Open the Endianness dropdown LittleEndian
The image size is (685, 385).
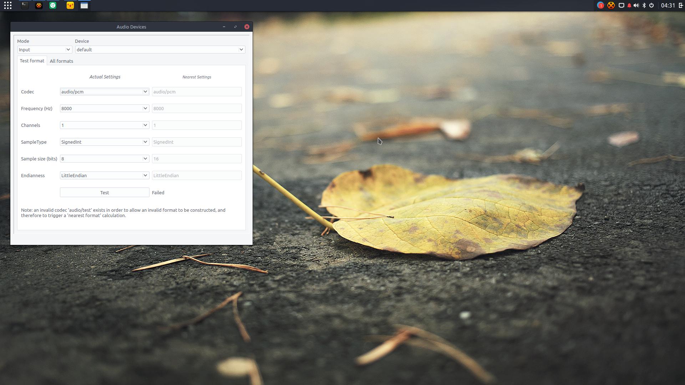[x=105, y=175]
